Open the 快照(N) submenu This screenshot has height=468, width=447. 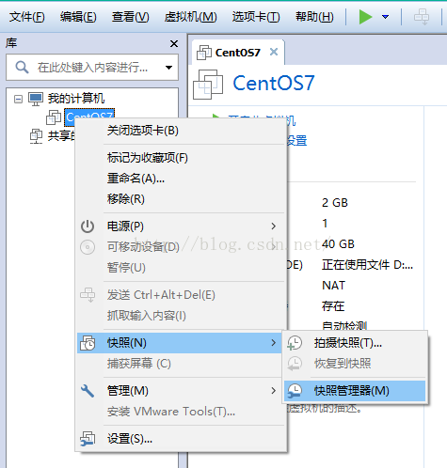click(x=179, y=343)
